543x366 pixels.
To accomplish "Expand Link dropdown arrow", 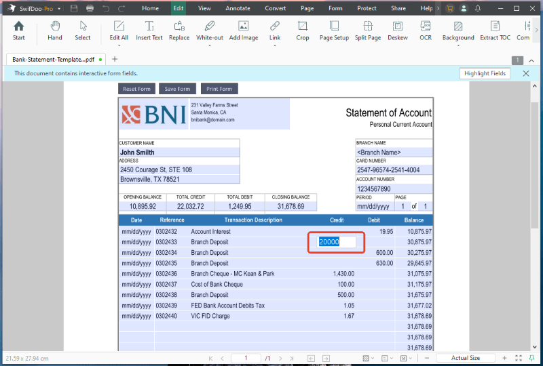I will [x=275, y=45].
